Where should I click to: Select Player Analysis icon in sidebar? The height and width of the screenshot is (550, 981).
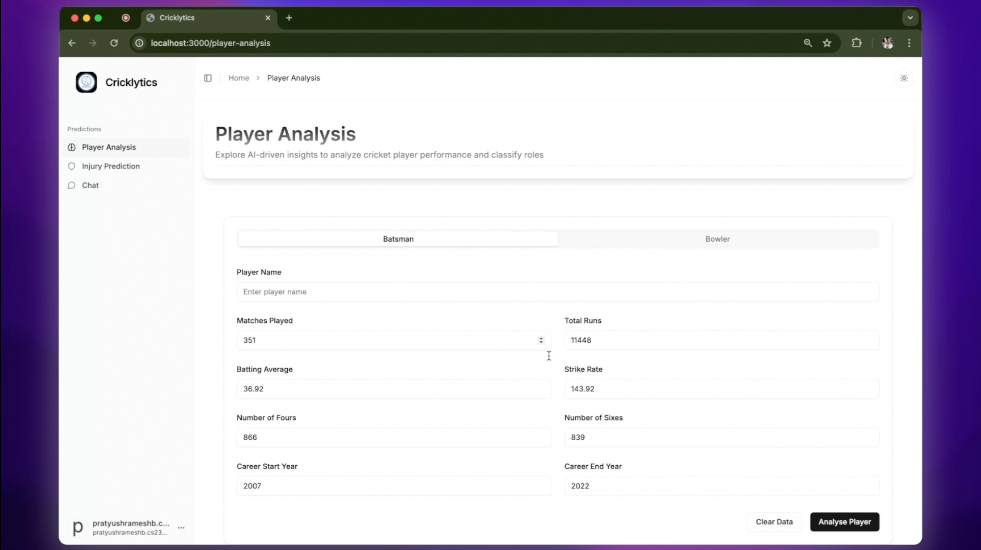click(71, 148)
